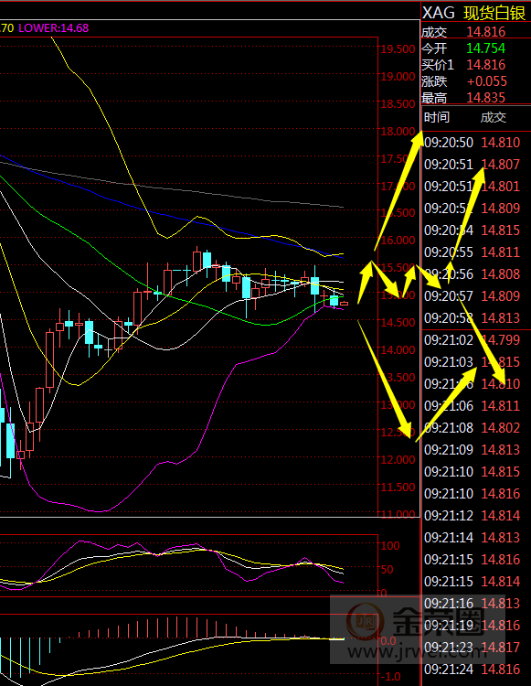Click the 成交 column header in trade list

[x=493, y=117]
